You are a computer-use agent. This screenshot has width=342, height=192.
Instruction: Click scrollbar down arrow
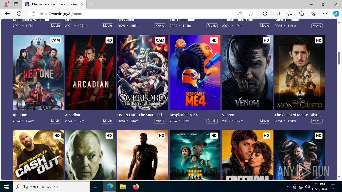(339, 177)
